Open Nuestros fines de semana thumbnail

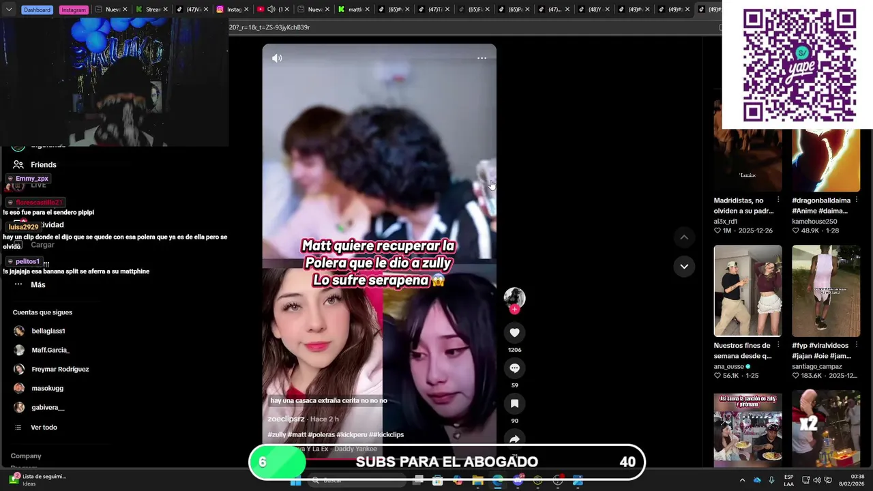[x=748, y=291]
